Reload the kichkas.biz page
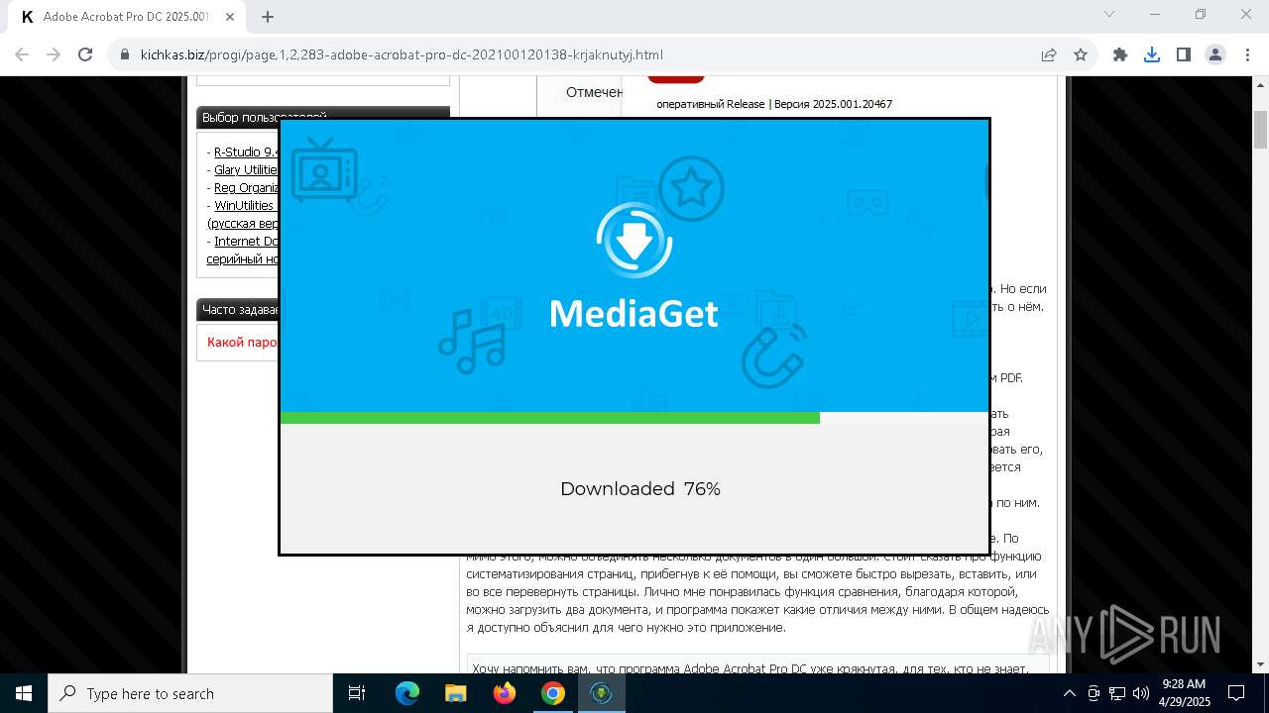This screenshot has width=1269, height=713. click(x=85, y=54)
